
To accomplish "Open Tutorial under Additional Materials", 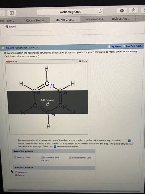I will pos(21,175).
